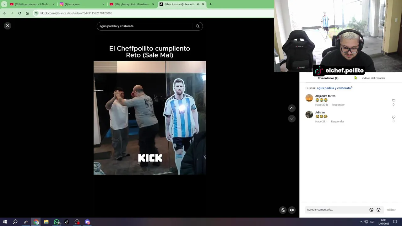Switch to the Comentarios (2) tab
402x226 pixels.
click(x=328, y=78)
